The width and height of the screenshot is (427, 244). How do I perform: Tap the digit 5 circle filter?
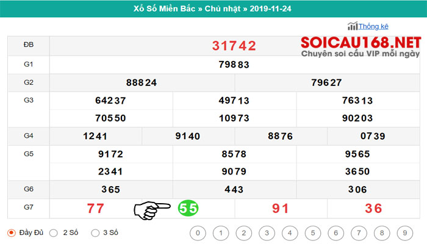pos(313,233)
